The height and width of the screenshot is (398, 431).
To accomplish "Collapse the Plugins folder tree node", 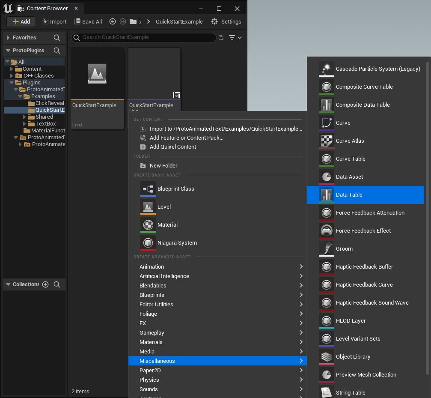I will pos(12,83).
